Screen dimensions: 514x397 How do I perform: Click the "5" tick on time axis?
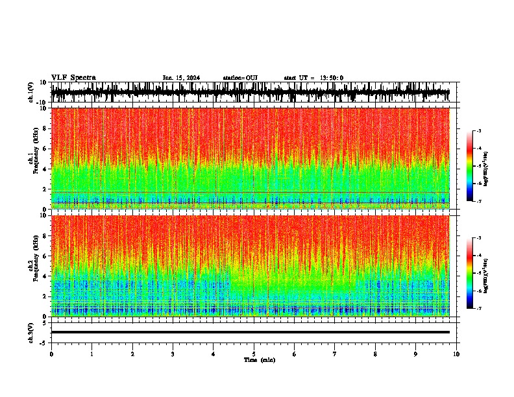click(x=254, y=354)
